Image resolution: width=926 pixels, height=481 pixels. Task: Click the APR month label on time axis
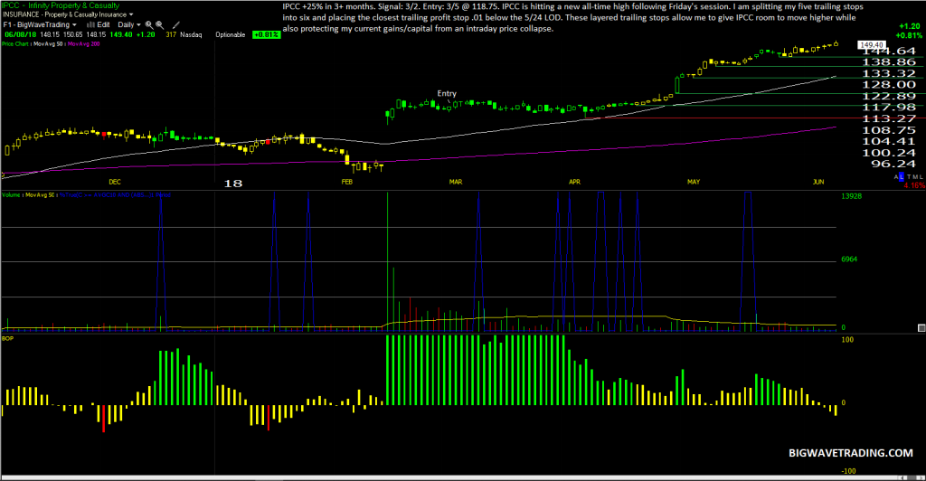coord(574,182)
